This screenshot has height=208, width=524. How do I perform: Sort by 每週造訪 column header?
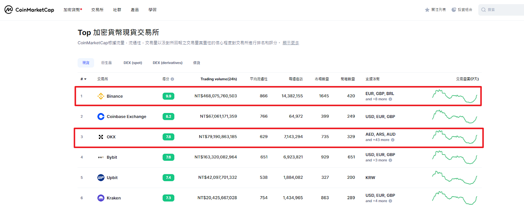point(296,79)
